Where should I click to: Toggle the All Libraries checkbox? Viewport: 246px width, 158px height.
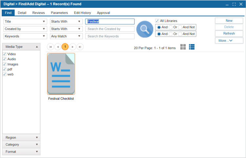tap(157, 21)
